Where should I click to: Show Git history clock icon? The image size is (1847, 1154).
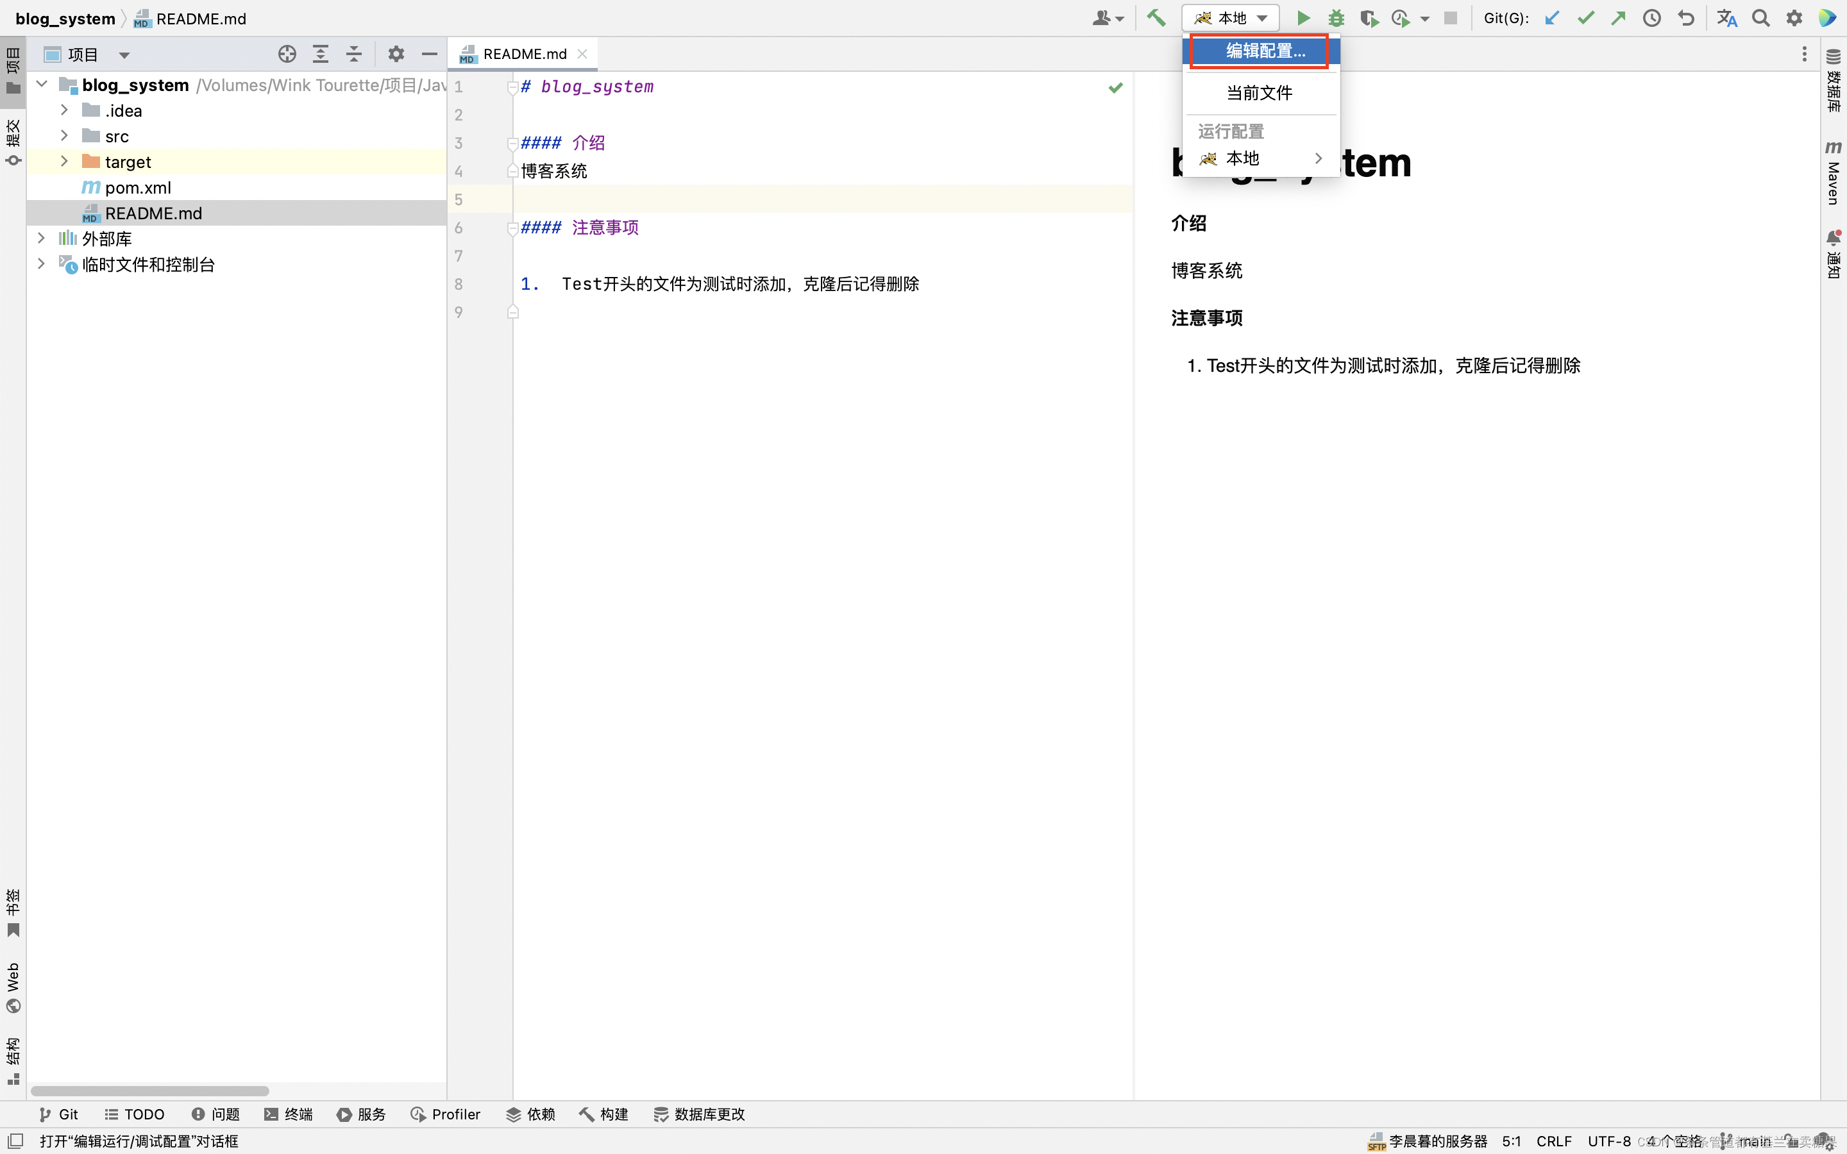point(1651,19)
